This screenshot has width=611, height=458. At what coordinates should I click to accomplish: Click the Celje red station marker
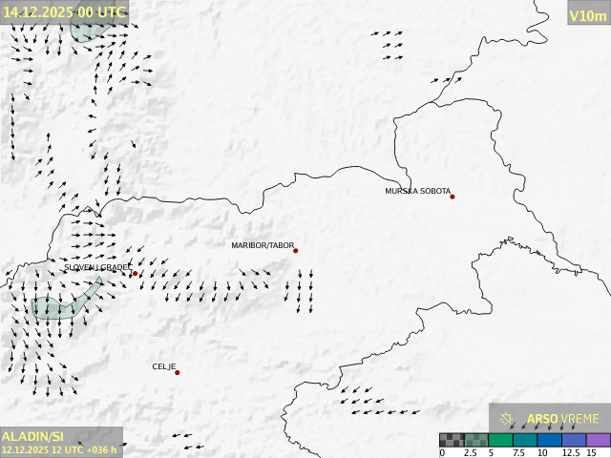(177, 372)
